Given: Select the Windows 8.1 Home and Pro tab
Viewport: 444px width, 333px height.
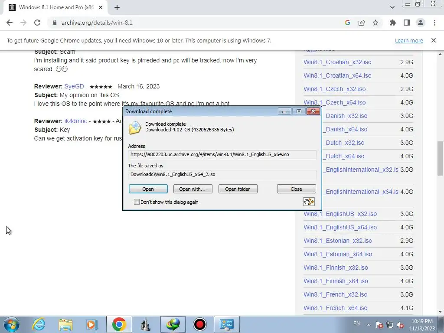Looking at the screenshot, I should 56,7.
